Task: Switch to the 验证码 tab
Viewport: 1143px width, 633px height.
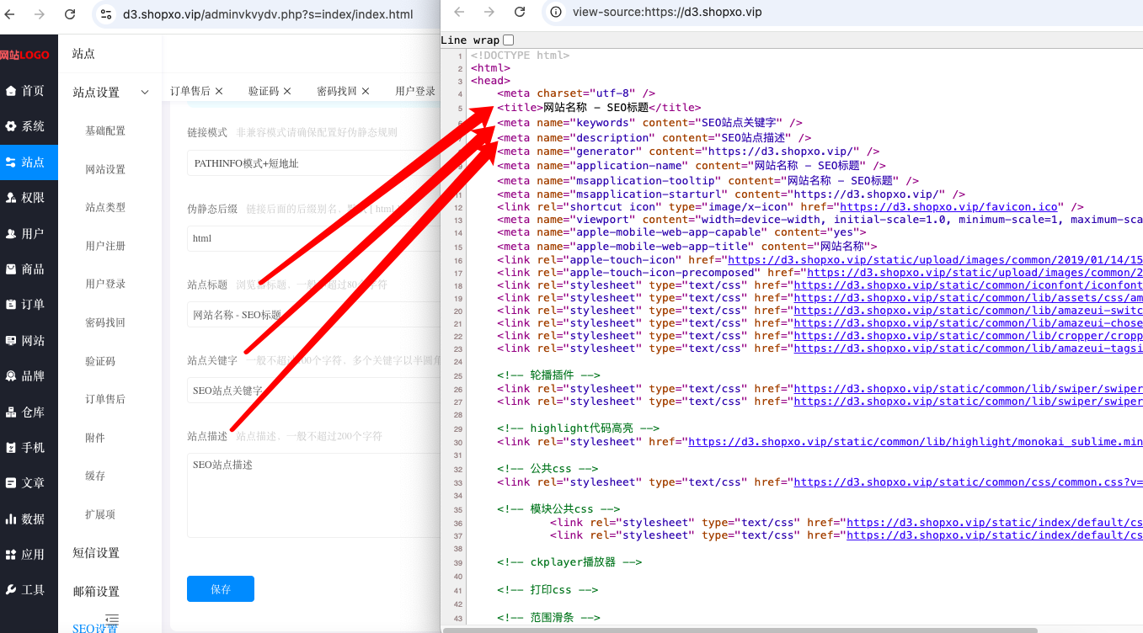Action: click(264, 91)
